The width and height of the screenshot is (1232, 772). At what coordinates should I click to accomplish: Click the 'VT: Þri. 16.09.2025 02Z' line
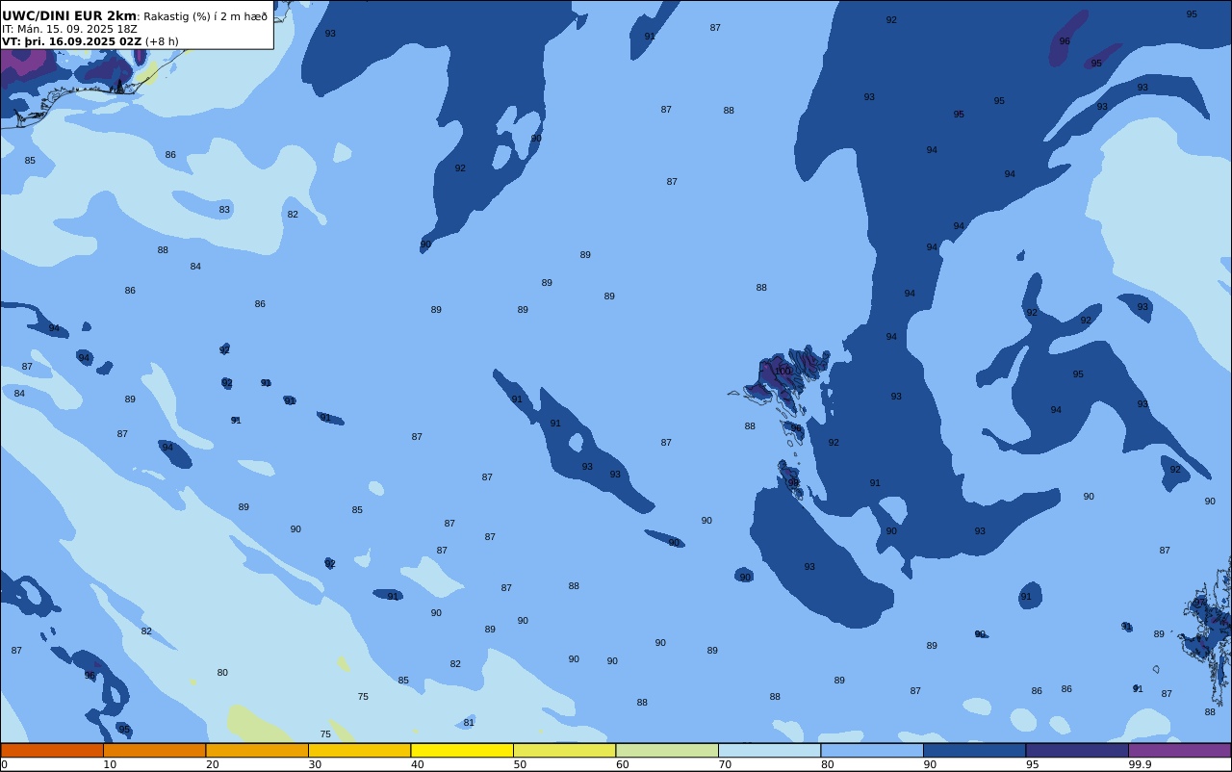click(71, 41)
